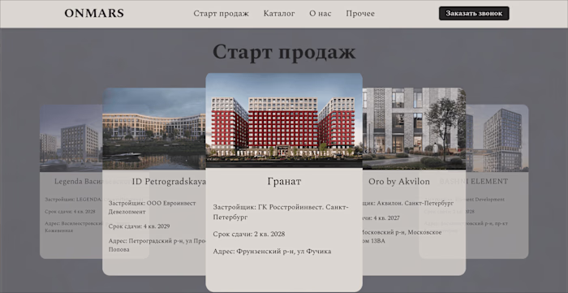This screenshot has height=293, width=568.
Task: Click the Oro by Akvilon card title
Action: pos(399,182)
